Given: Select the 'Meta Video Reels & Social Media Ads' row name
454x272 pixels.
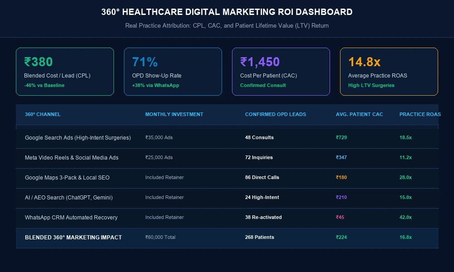Looking at the screenshot, I should [x=72, y=158].
